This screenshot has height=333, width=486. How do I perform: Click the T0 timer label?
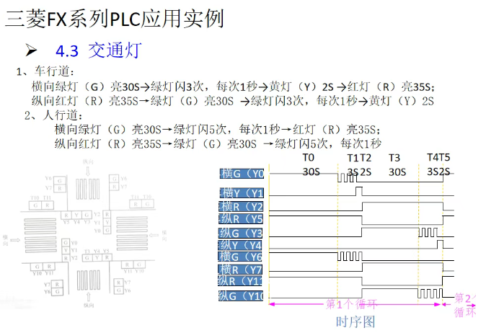pos(309,158)
